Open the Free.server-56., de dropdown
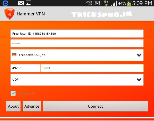 tap(77, 55)
